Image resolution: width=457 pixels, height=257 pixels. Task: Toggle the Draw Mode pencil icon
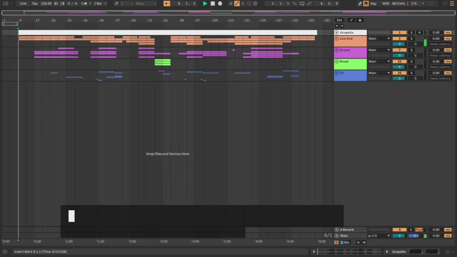point(360,4)
